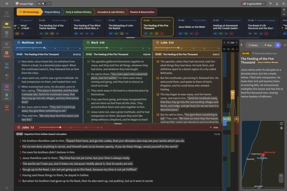The height and width of the screenshot is (191, 287).
Task: Select Passion & Resurrection tab
Action: pyautogui.click(x=142, y=12)
